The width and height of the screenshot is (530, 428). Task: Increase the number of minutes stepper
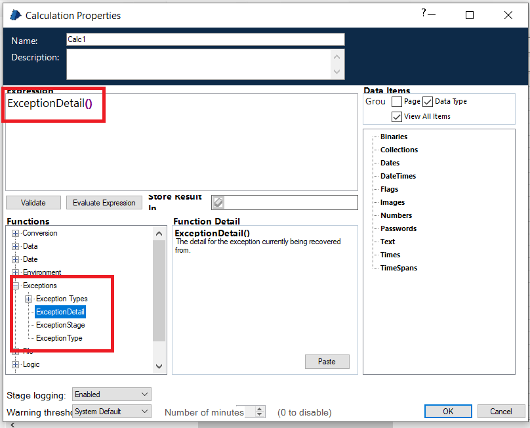tap(259, 409)
